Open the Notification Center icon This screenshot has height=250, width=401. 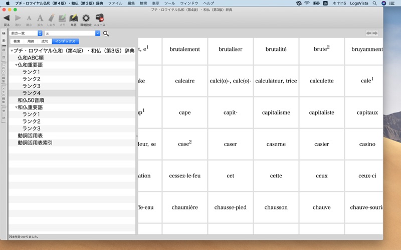pyautogui.click(x=392, y=3)
